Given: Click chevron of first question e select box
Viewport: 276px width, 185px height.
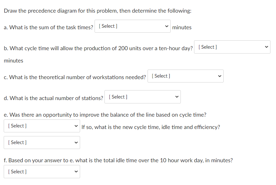Looking at the screenshot, I should [76, 126].
